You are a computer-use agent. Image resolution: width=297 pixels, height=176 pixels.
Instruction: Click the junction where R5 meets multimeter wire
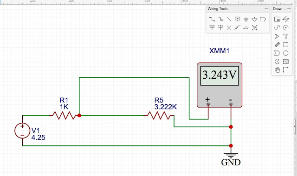pyautogui.click(x=231, y=127)
